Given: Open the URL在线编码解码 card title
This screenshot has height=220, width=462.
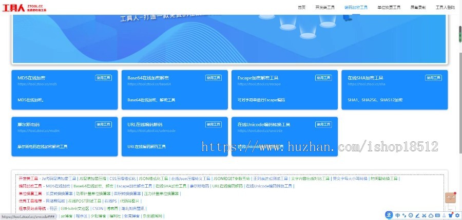Looking at the screenshot, I should 145,124.
